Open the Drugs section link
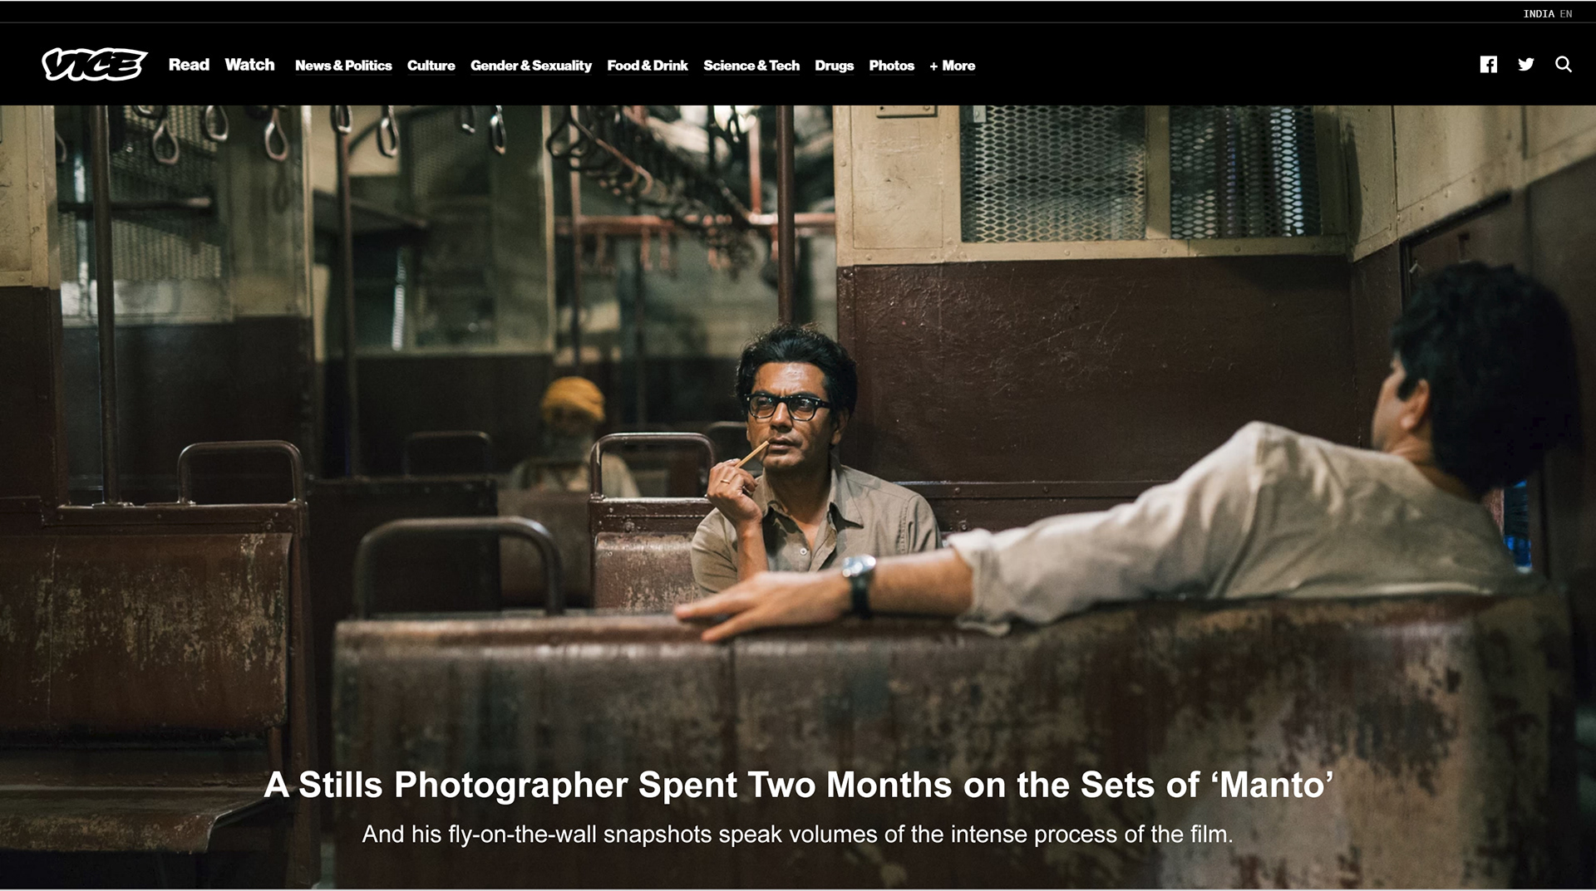The height and width of the screenshot is (891, 1596). pyautogui.click(x=834, y=66)
